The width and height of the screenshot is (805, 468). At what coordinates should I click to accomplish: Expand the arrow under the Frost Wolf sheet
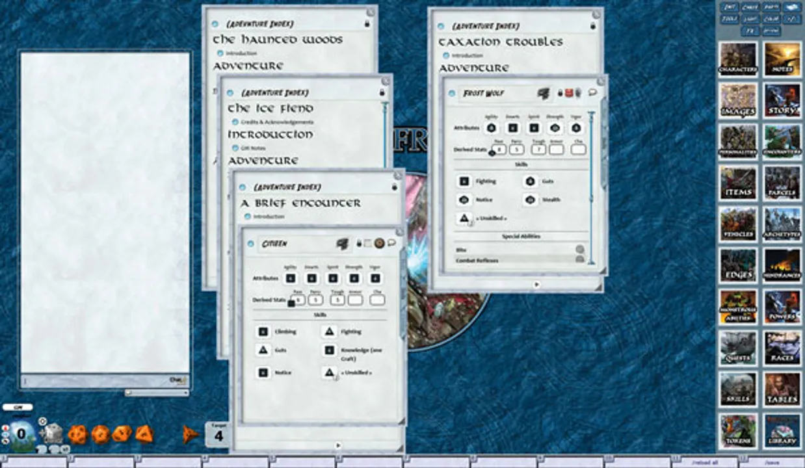pyautogui.click(x=536, y=284)
